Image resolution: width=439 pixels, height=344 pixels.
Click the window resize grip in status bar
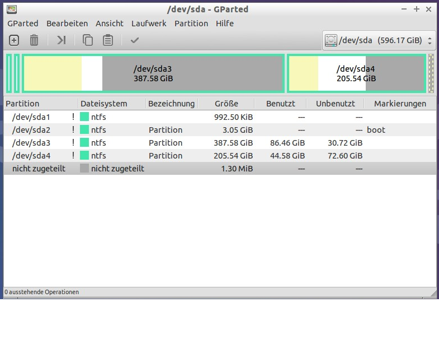click(x=433, y=293)
